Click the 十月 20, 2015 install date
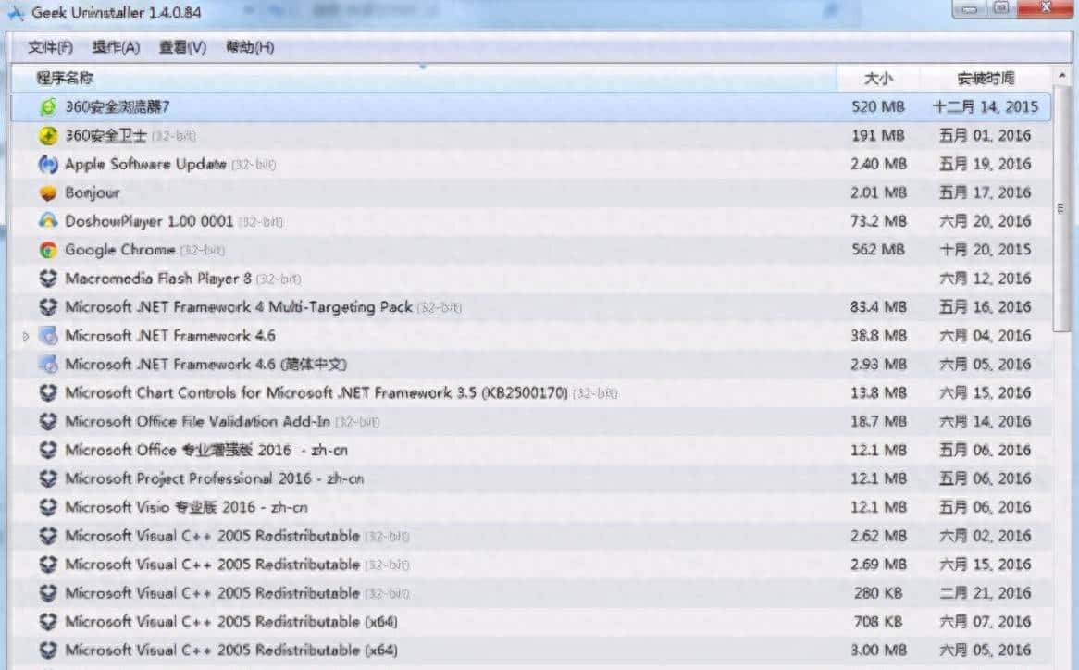The height and width of the screenshot is (670, 1079). click(x=986, y=250)
